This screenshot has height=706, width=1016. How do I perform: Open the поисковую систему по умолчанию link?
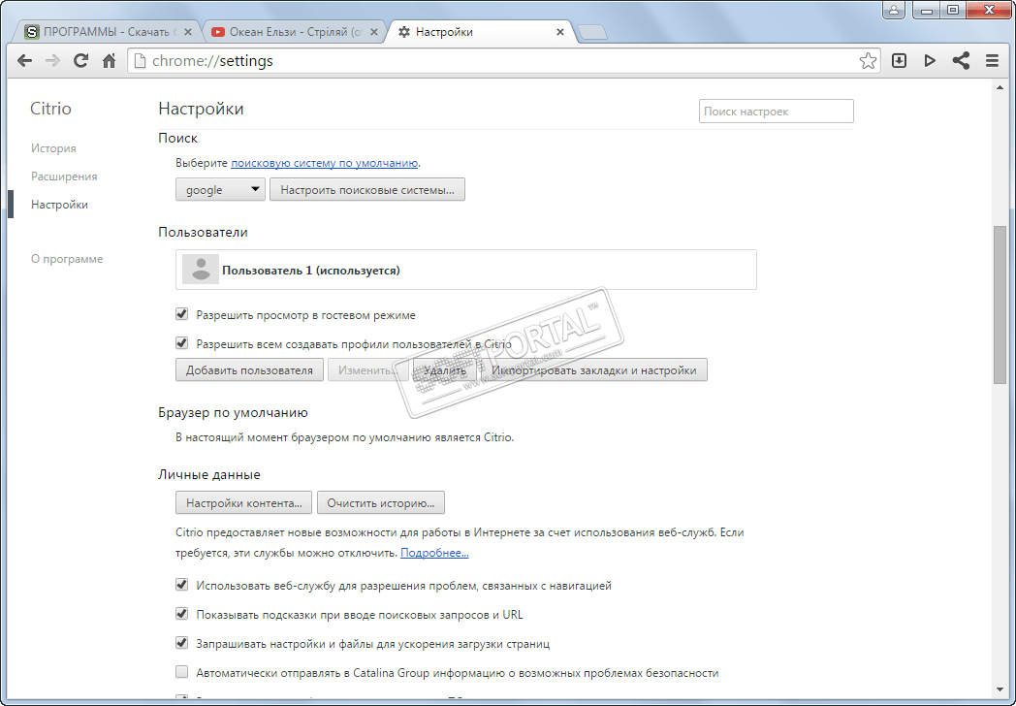324,163
